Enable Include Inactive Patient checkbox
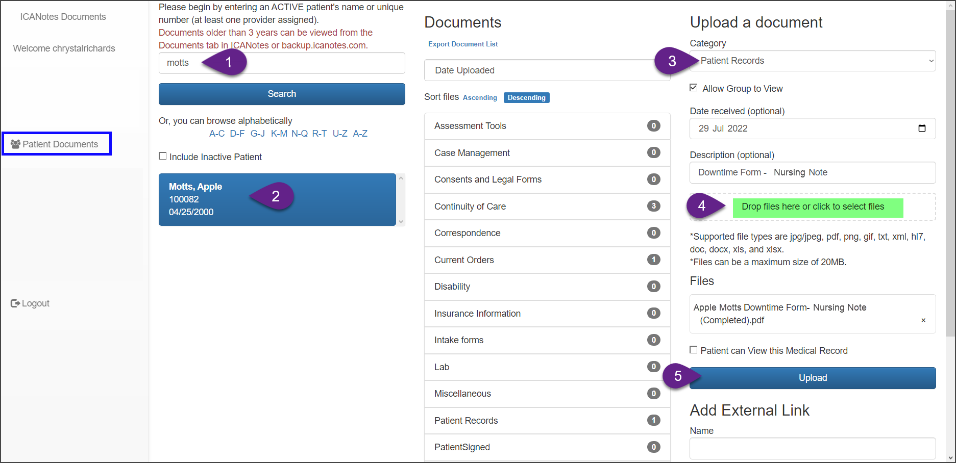The width and height of the screenshot is (956, 463). (163, 157)
